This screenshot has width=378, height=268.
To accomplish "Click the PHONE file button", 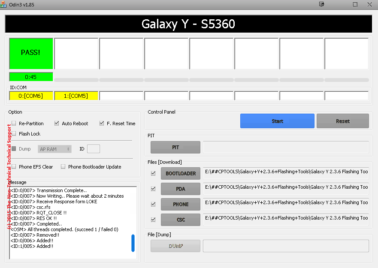I will pyautogui.click(x=181, y=204).
